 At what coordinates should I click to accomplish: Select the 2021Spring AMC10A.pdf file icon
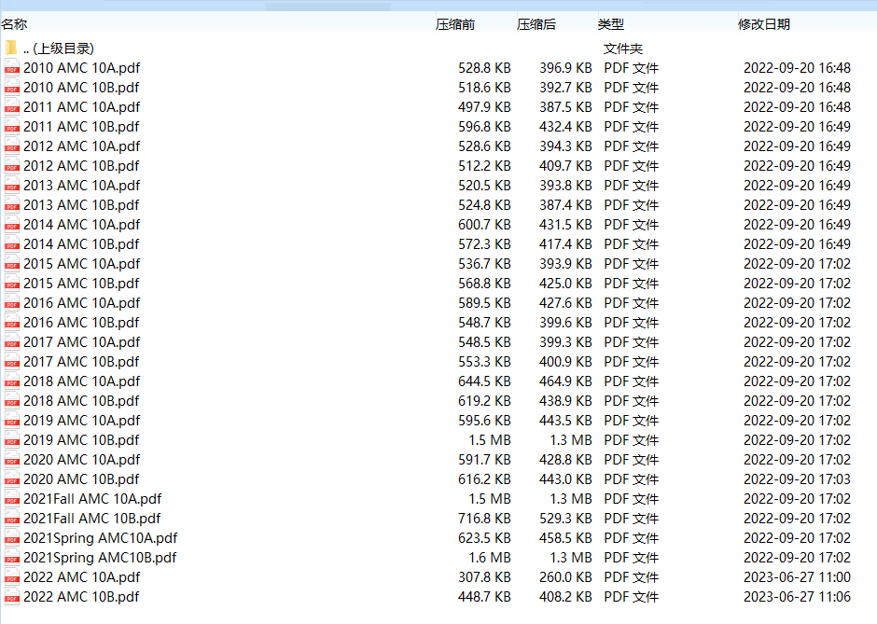pos(12,537)
